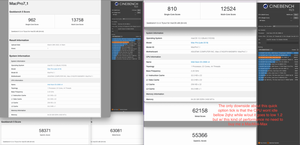Toggle the Details box in left Cinebench ranking

[x=140, y=36]
